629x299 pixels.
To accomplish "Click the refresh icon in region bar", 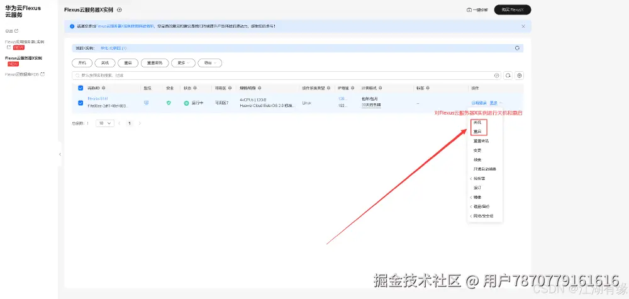I will tap(518, 48).
